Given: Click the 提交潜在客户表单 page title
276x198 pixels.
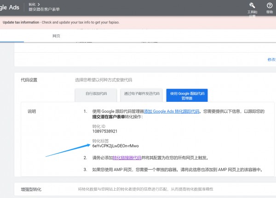Looking at the screenshot, I should [44, 9].
